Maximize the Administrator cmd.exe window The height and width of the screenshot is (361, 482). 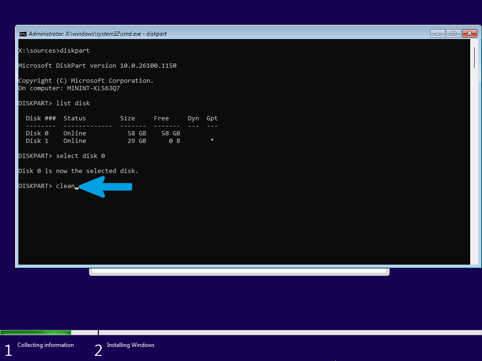click(453, 33)
